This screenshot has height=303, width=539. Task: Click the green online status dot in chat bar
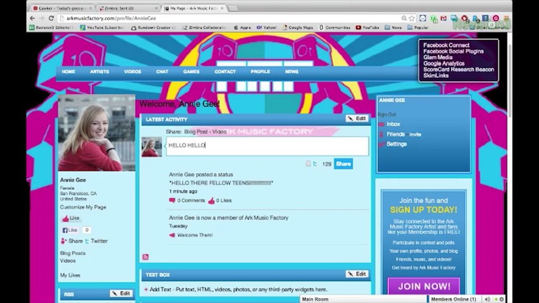point(496,300)
